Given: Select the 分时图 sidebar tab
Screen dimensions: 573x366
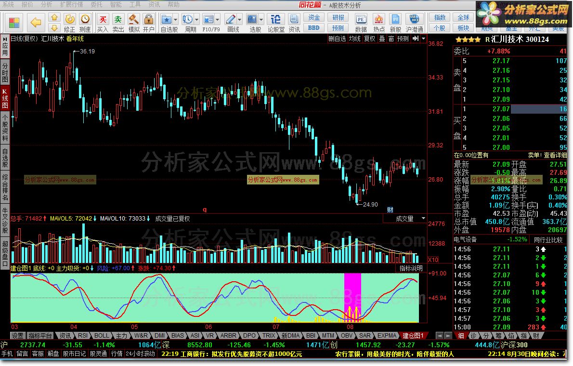Looking at the screenshot, I should coord(5,72).
